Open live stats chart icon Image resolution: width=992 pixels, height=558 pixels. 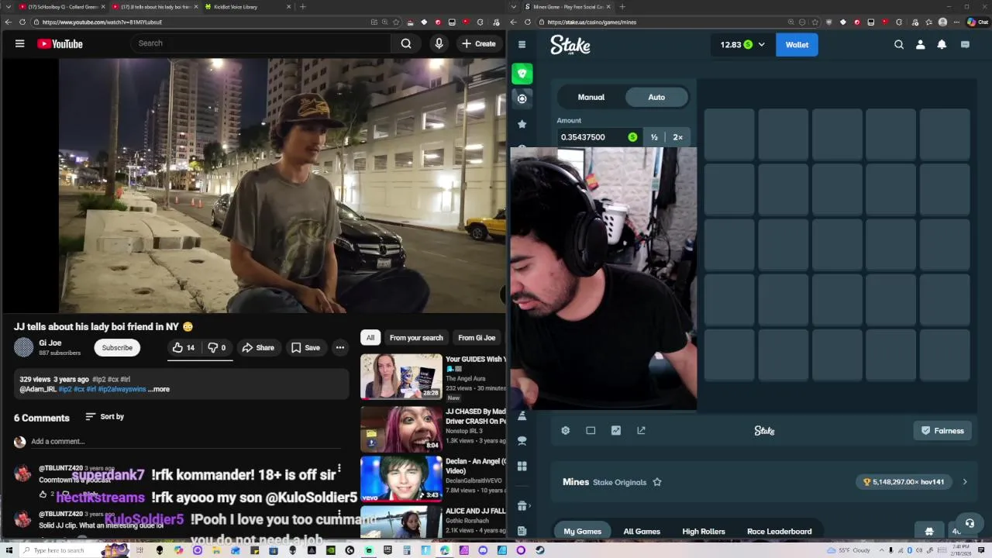(x=616, y=431)
